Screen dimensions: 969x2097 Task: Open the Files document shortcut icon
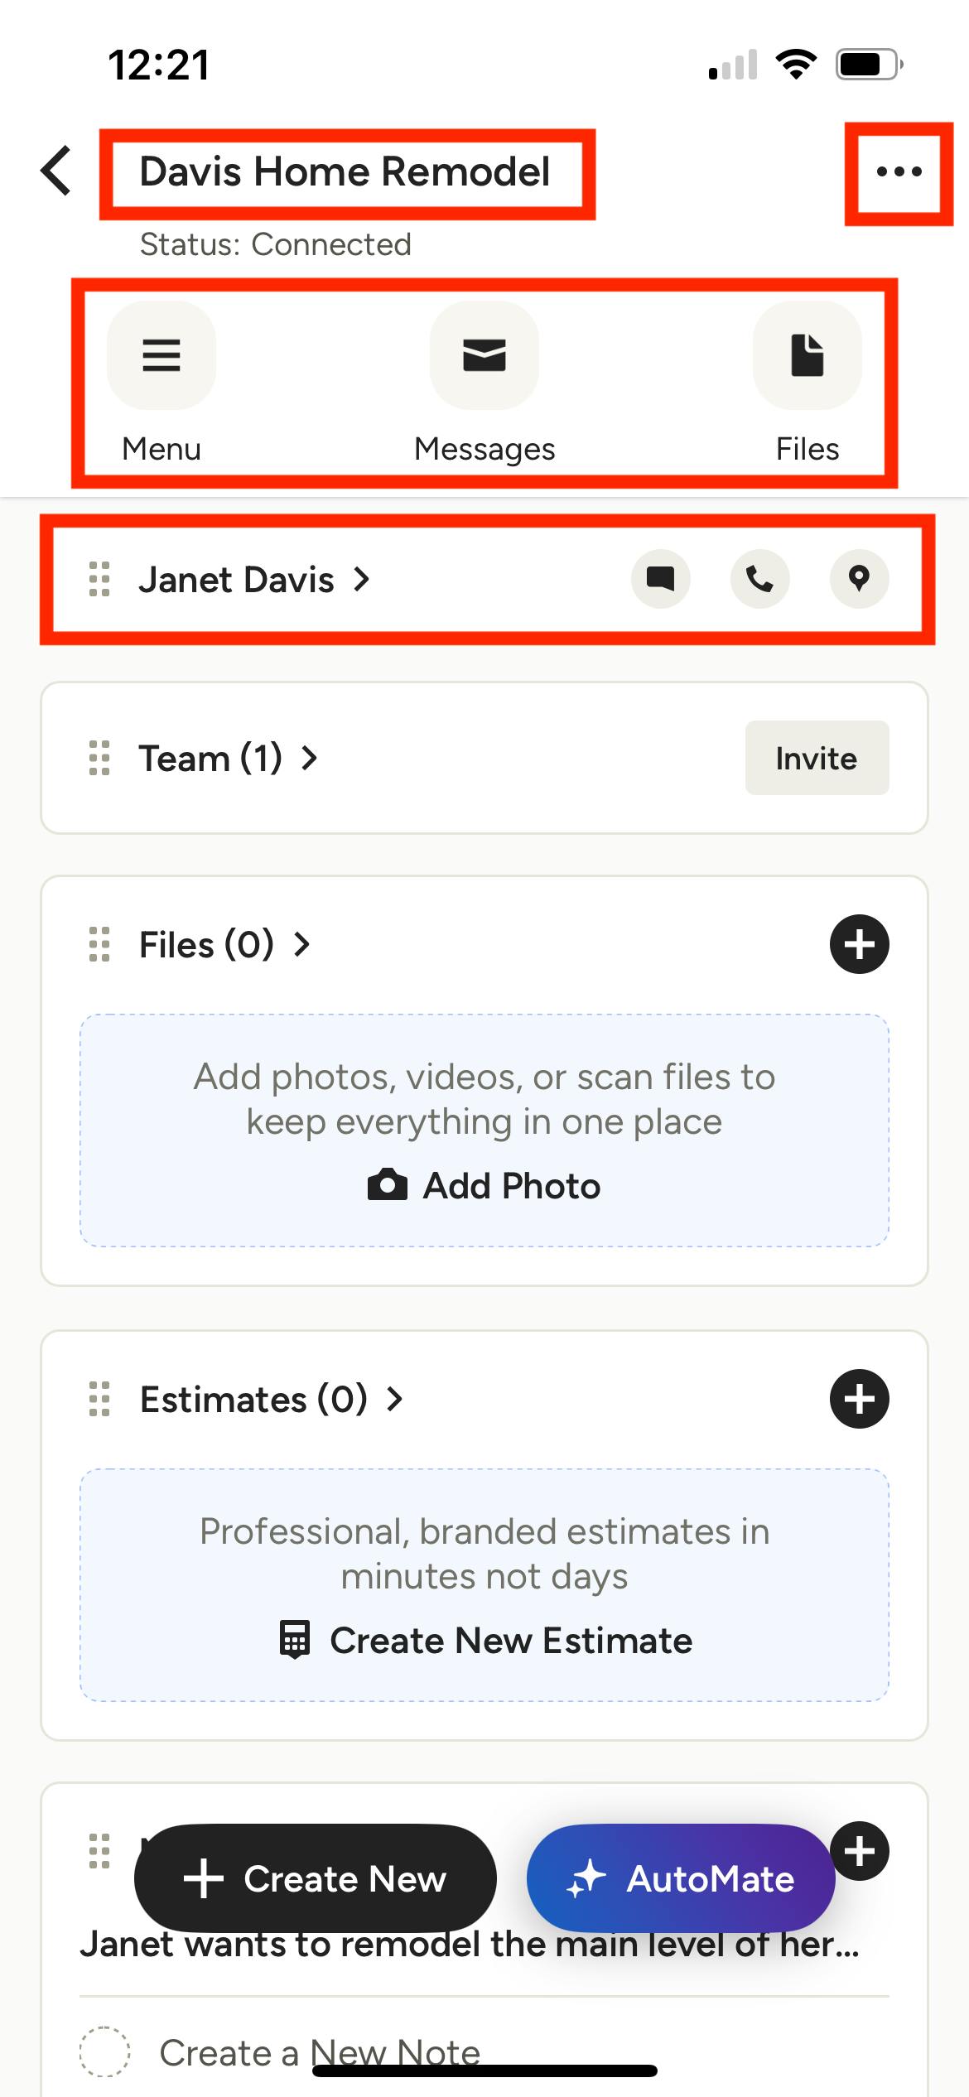(x=807, y=355)
